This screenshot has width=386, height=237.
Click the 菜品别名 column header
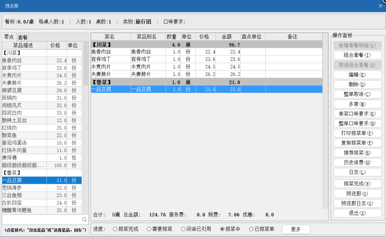click(148, 37)
